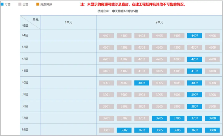Click sold unit 4208
The height and width of the screenshot is (136, 223).
(212, 59)
